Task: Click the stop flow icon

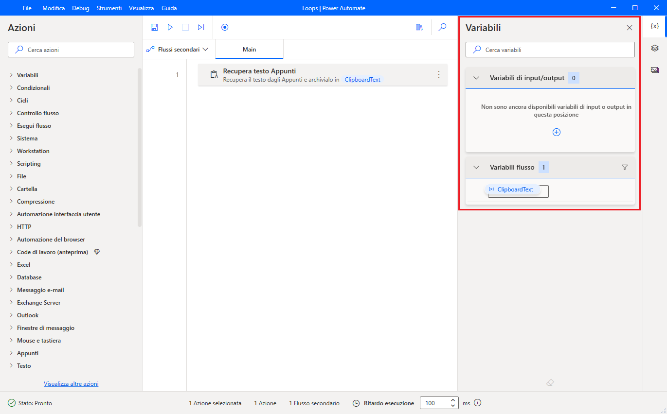Action: (x=185, y=27)
